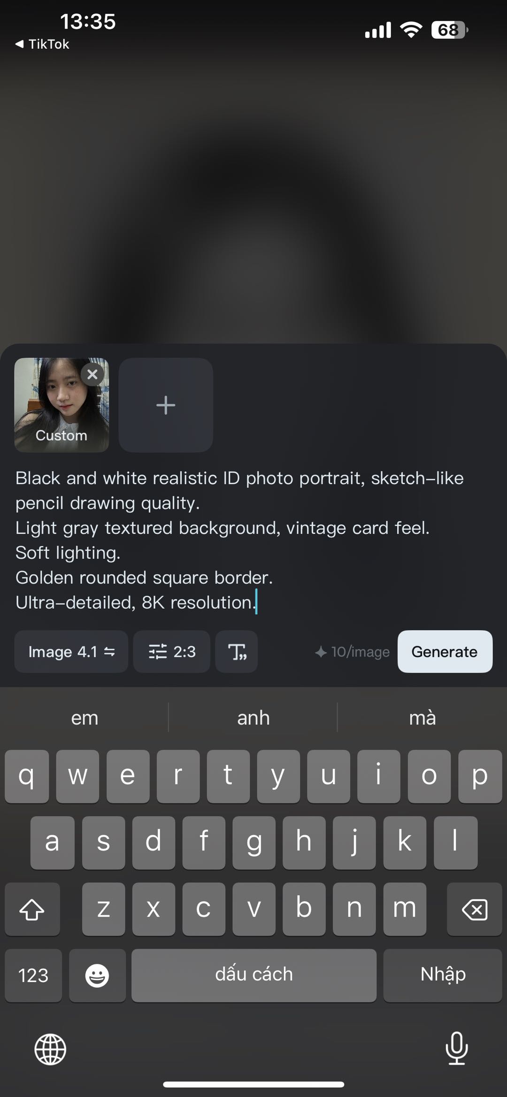Remove the Custom reference photo
This screenshot has height=1097, width=507.
pyautogui.click(x=92, y=374)
